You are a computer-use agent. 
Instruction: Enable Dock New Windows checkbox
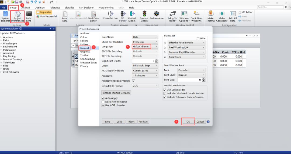(x=103, y=102)
